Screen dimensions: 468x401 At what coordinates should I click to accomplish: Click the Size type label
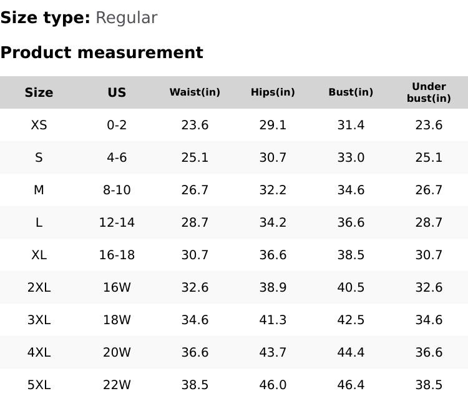[45, 18]
